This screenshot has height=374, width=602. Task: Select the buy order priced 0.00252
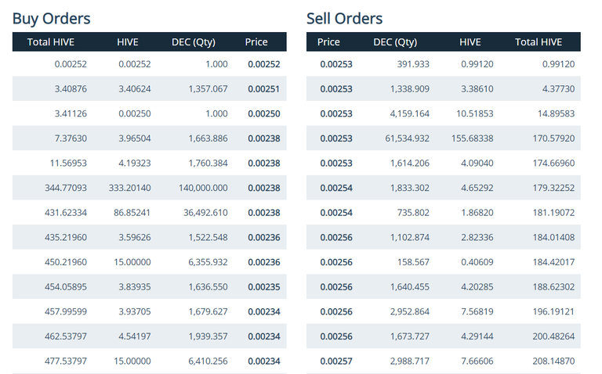pyautogui.click(x=264, y=65)
